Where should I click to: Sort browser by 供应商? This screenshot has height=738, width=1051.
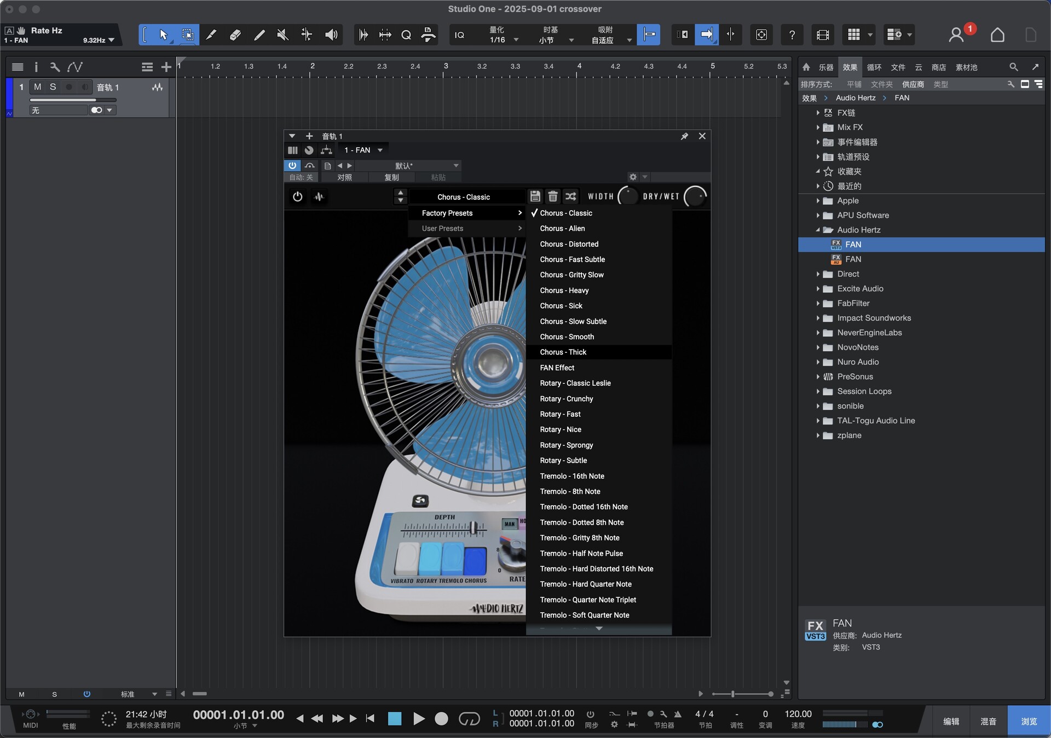click(x=913, y=84)
